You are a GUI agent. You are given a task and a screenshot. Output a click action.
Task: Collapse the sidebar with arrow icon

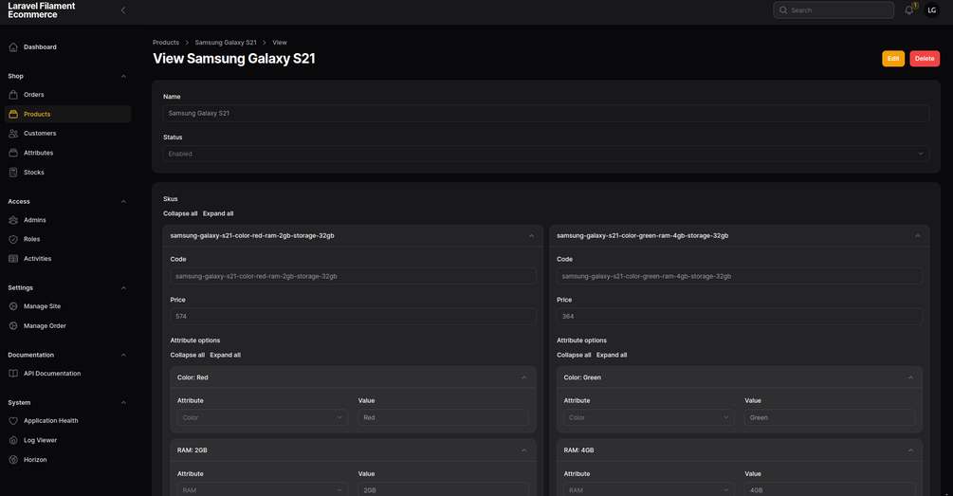point(123,9)
